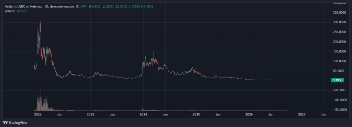The image size is (352, 127).
Task: Click the current price tag 3.0353
Action: pyautogui.click(x=337, y=80)
